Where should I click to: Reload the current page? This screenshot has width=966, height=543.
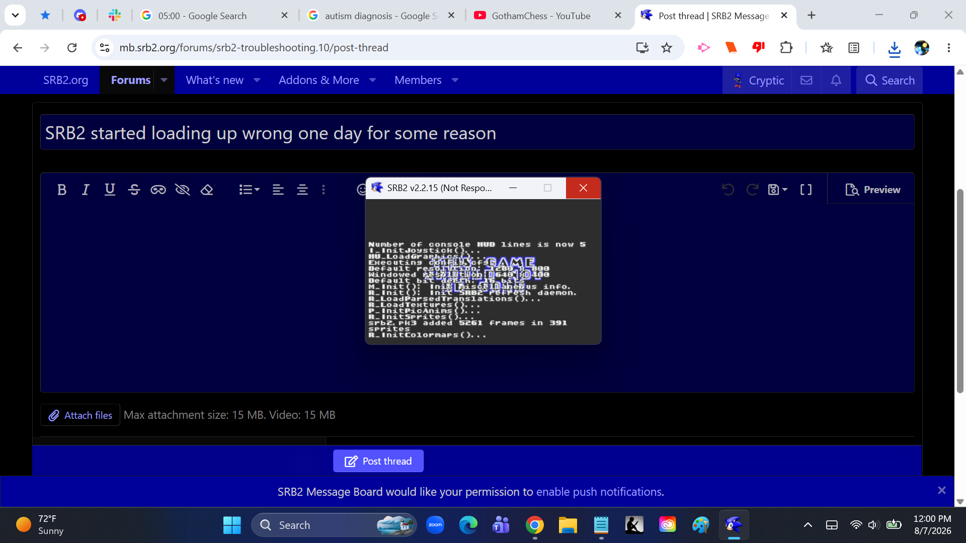(x=72, y=48)
